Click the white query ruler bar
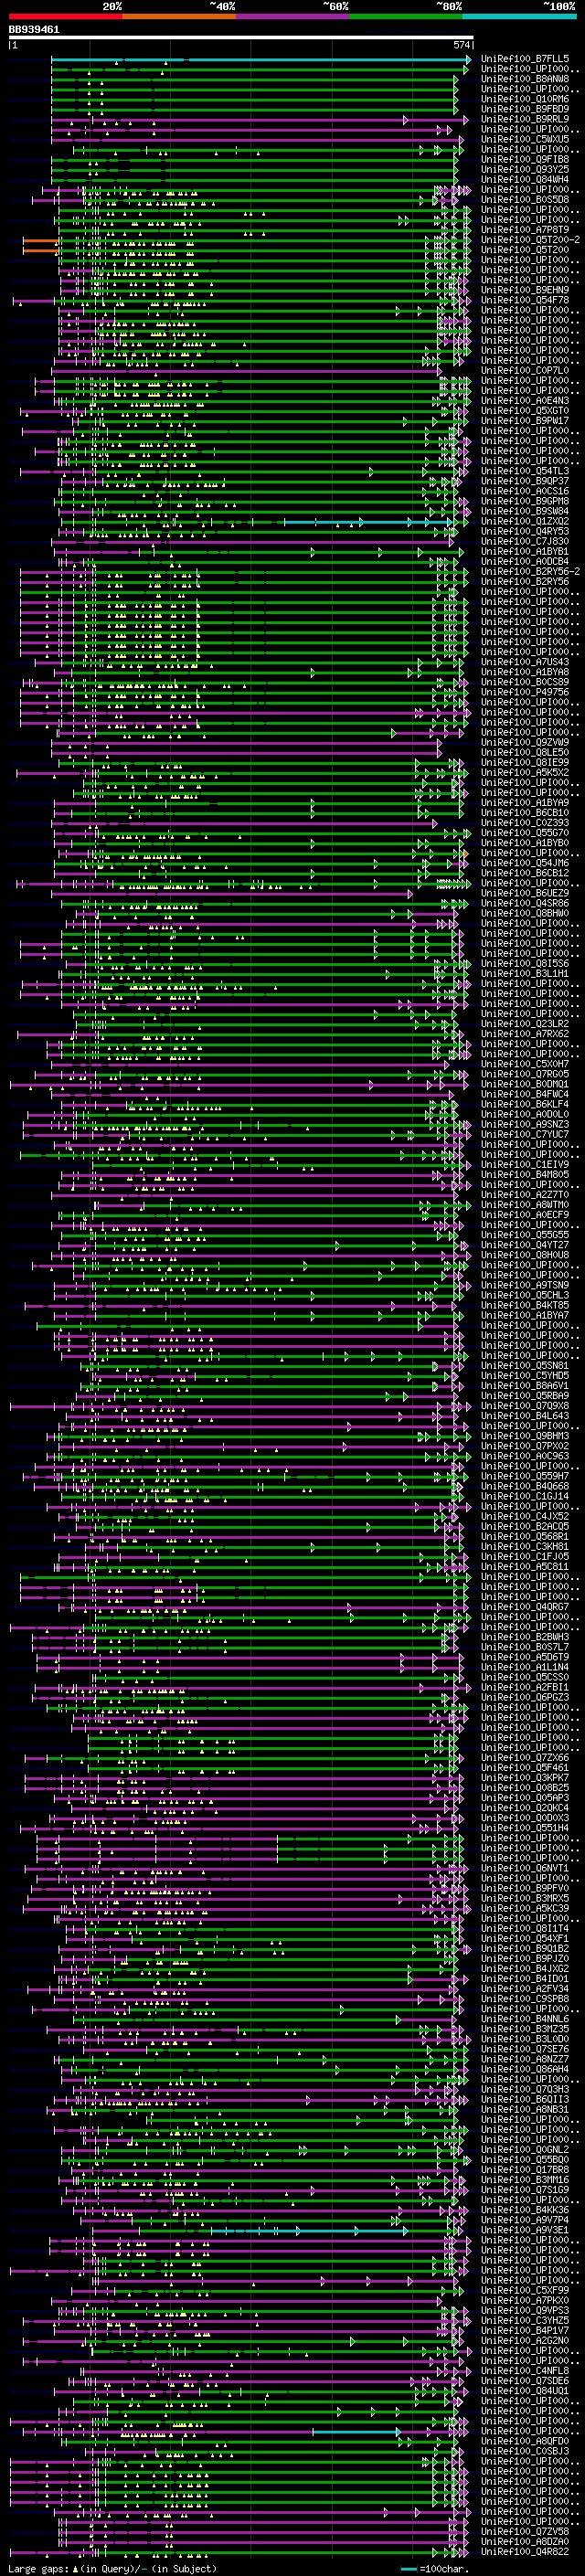 point(241,38)
